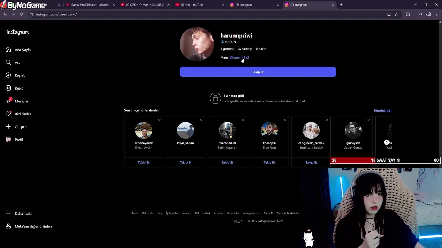Follow thecopsi via Takip Et

[269, 162]
